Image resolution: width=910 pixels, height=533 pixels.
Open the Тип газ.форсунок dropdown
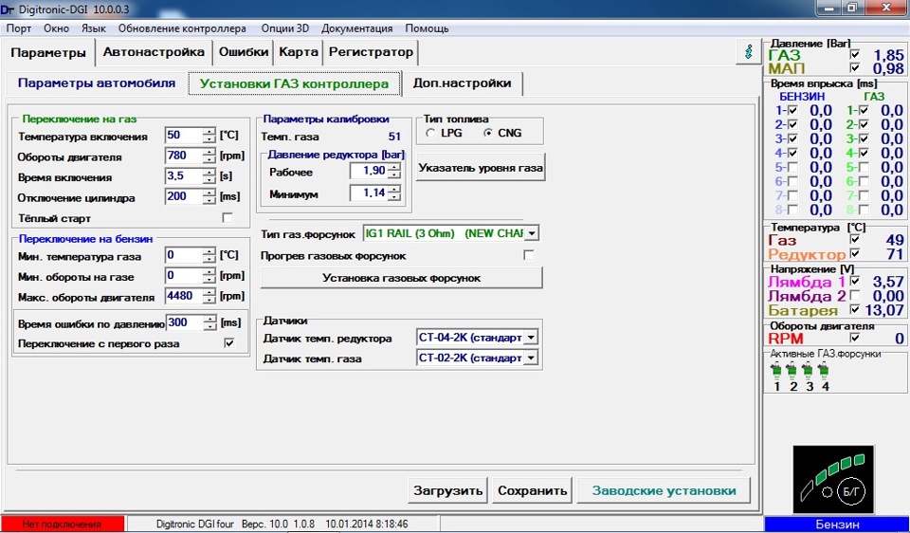[532, 233]
